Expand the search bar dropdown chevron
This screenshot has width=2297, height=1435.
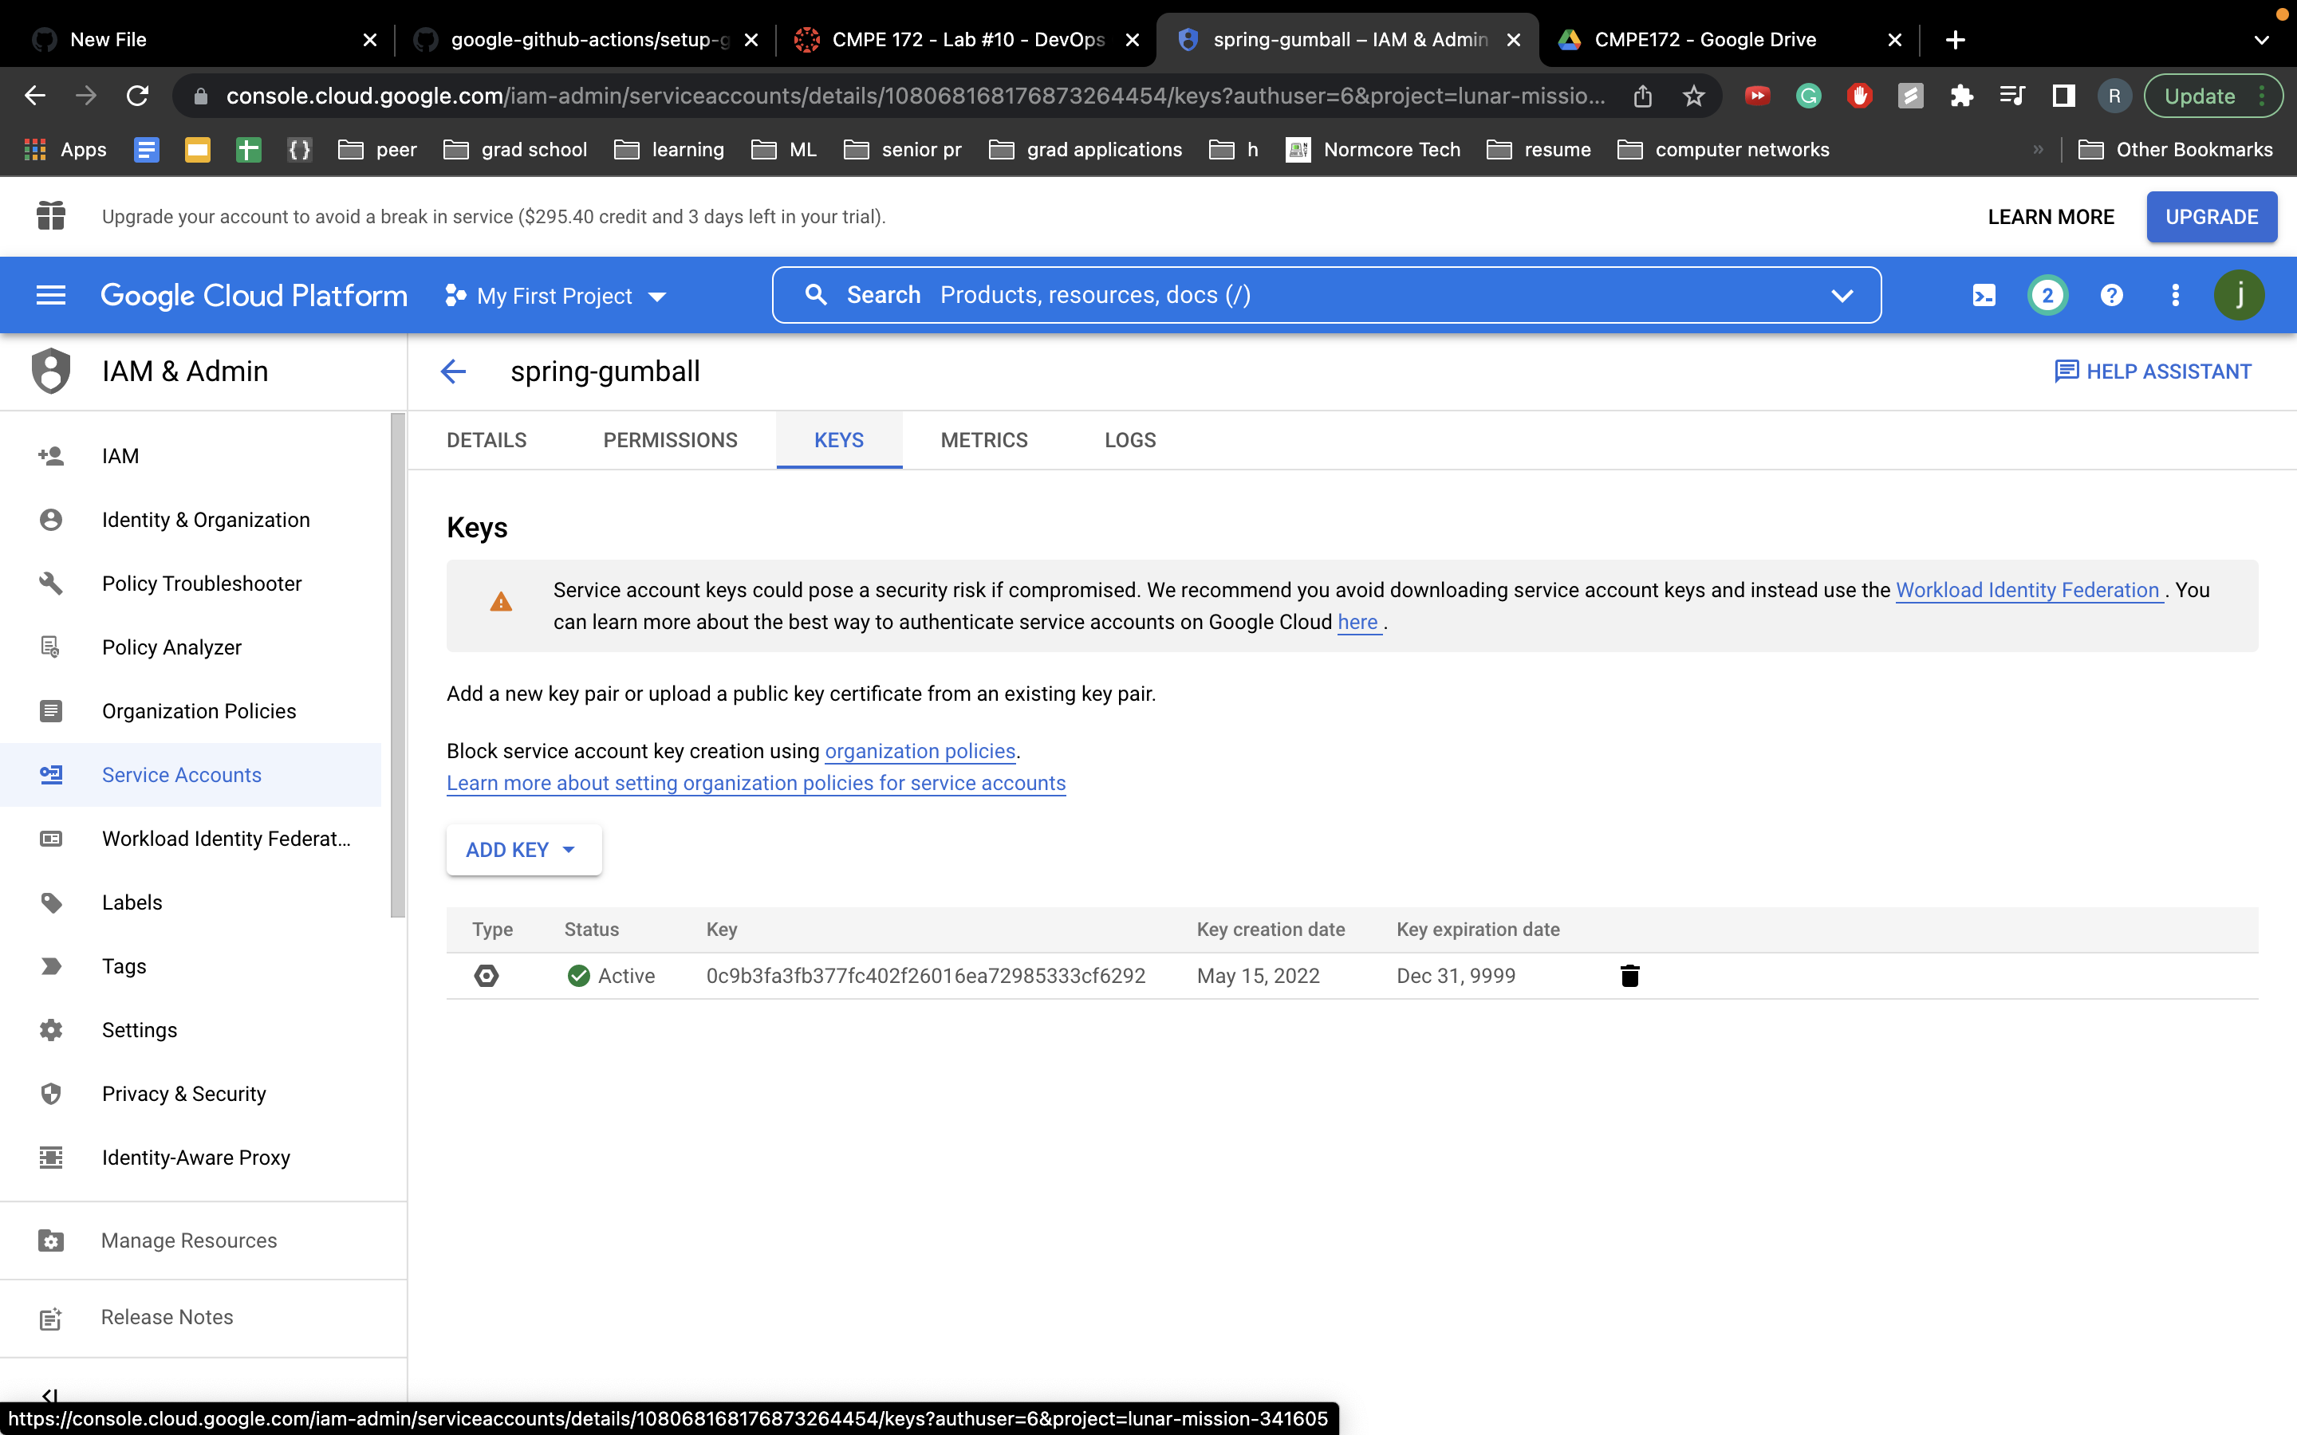coord(1842,295)
